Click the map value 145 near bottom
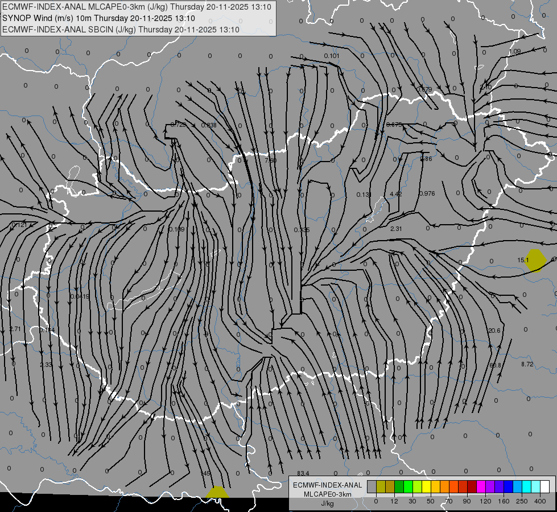This screenshot has width=557, height=512. coord(205,473)
